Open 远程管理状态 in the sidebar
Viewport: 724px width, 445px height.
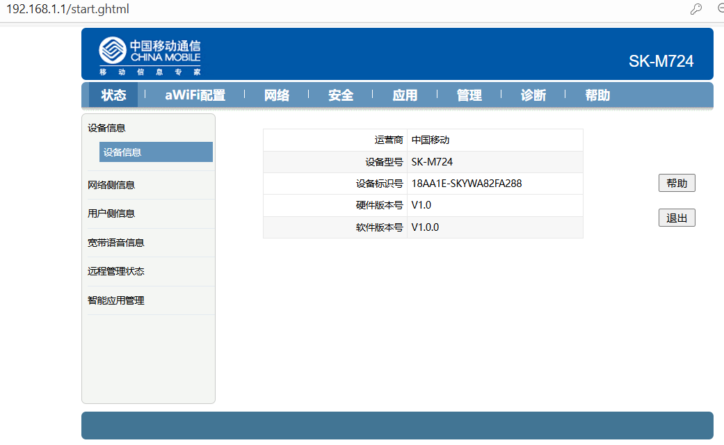(116, 271)
